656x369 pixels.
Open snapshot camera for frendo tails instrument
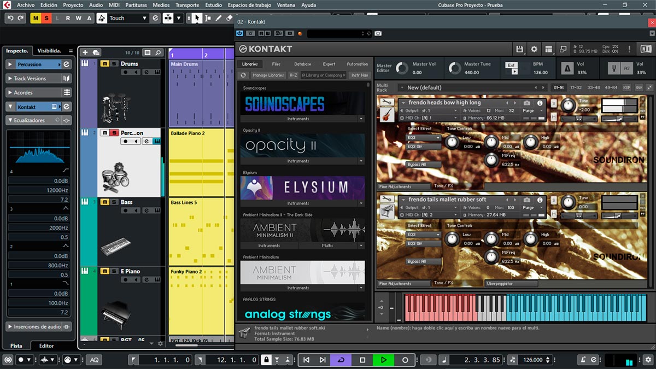[x=526, y=200]
